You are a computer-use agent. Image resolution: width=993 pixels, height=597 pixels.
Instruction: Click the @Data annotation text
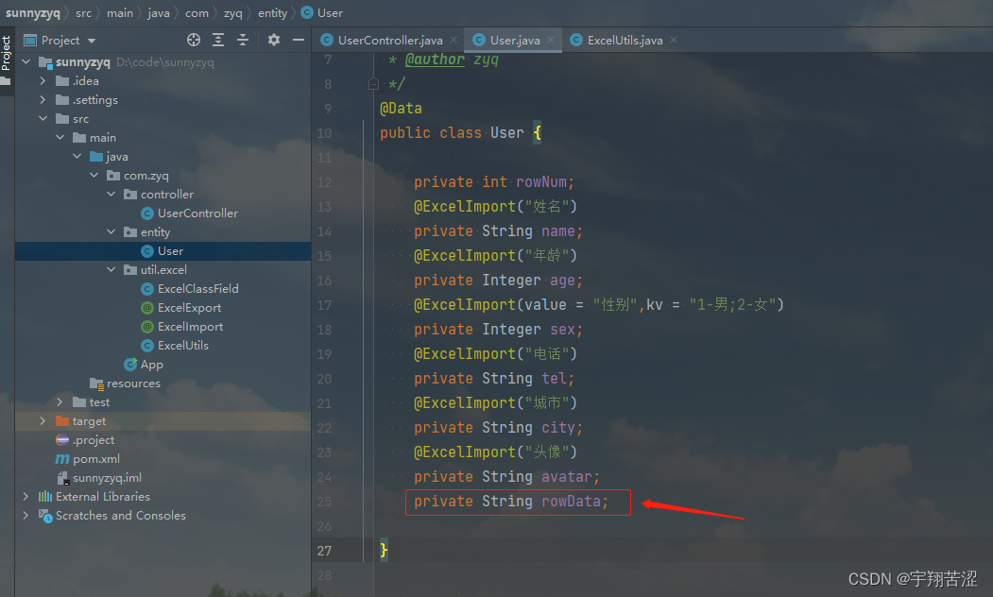tap(401, 109)
